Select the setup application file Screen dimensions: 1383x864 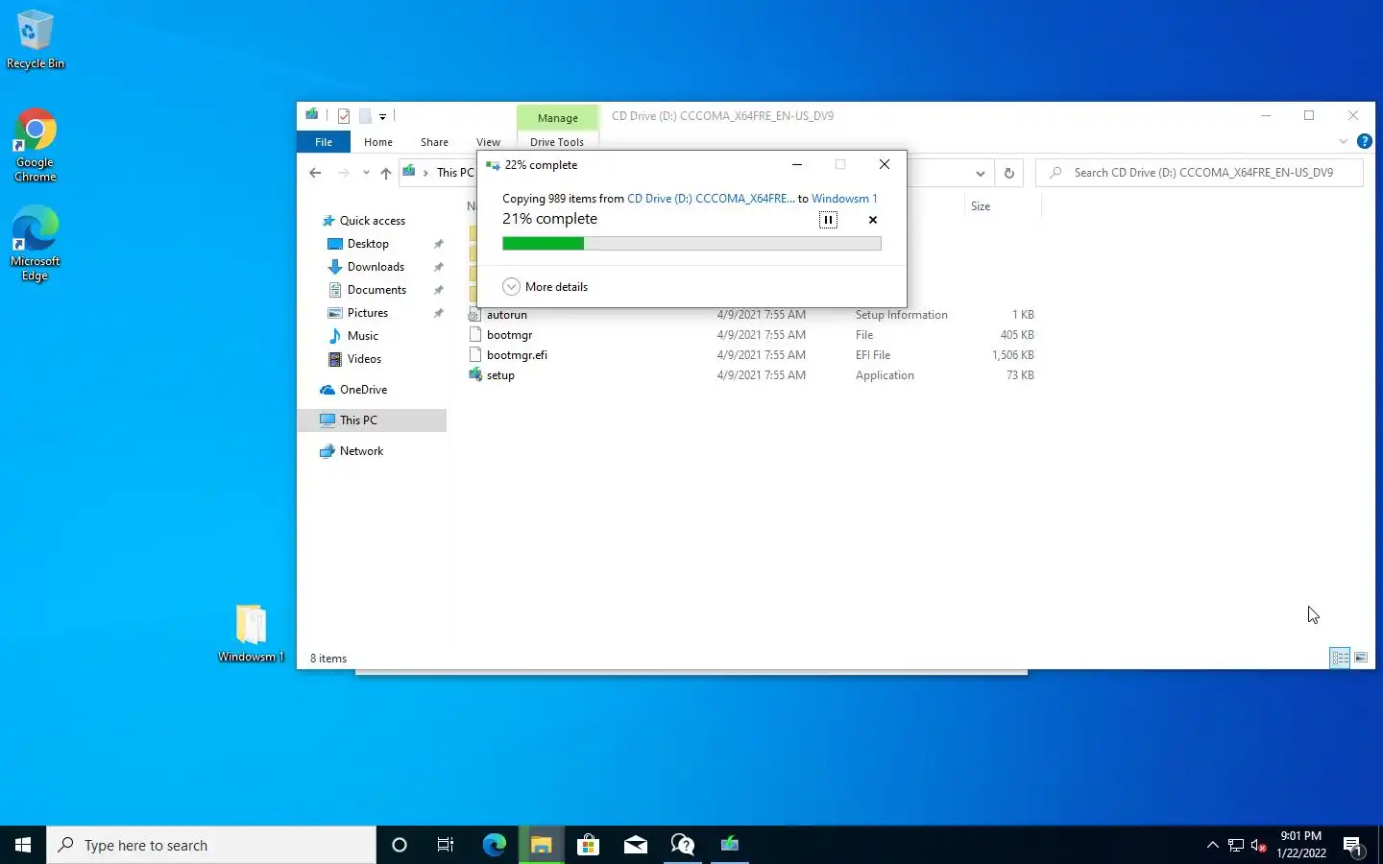coord(500,375)
